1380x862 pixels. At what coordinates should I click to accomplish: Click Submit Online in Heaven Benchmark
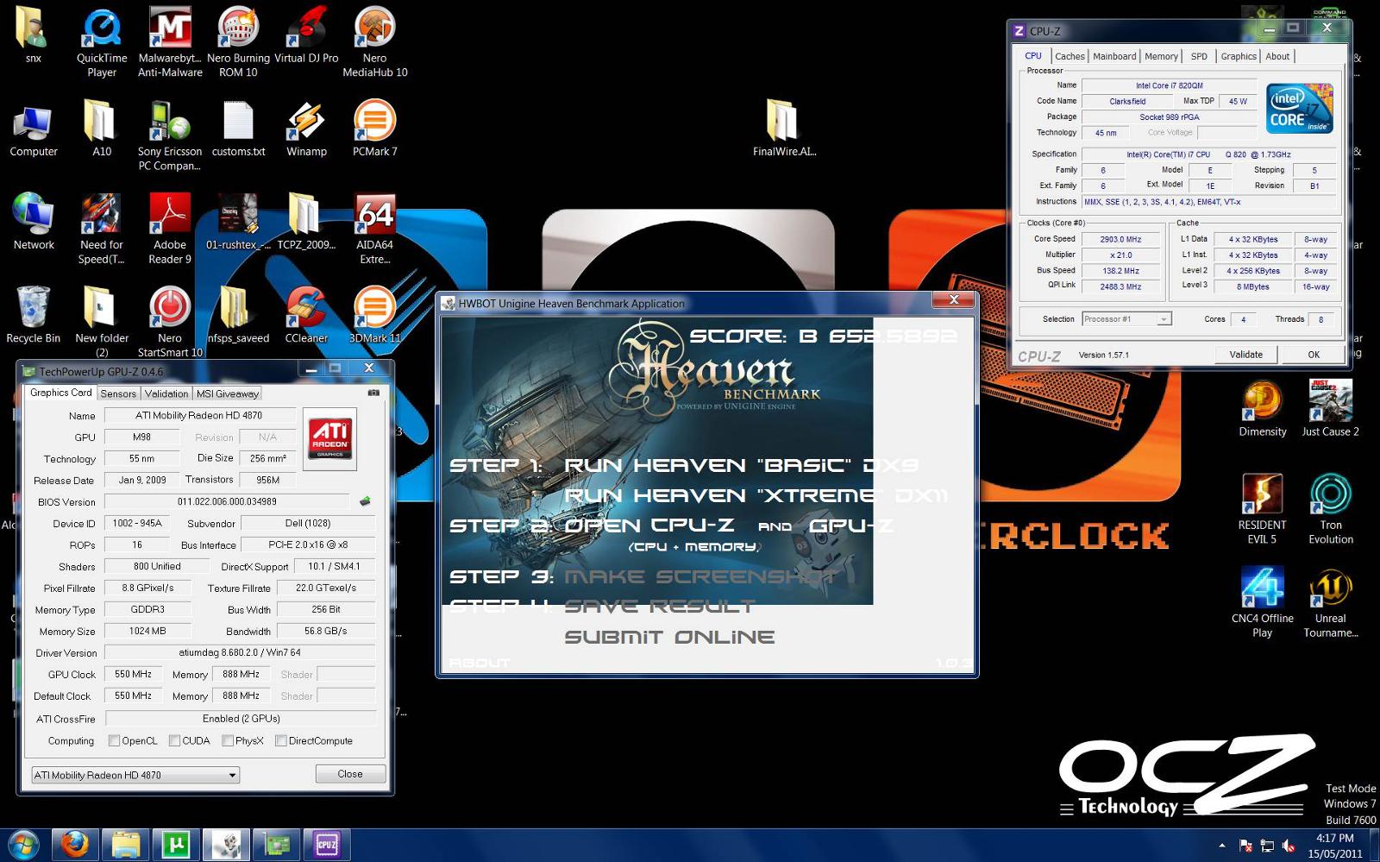[x=669, y=638]
